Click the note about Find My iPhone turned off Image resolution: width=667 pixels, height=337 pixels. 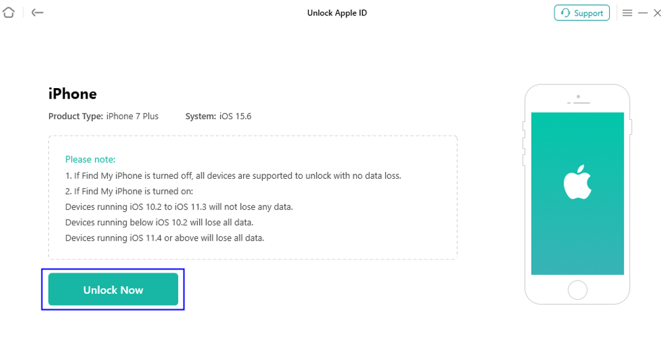click(233, 176)
